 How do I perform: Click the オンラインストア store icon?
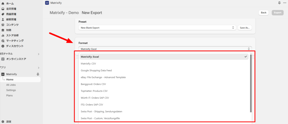(x=3, y=59)
